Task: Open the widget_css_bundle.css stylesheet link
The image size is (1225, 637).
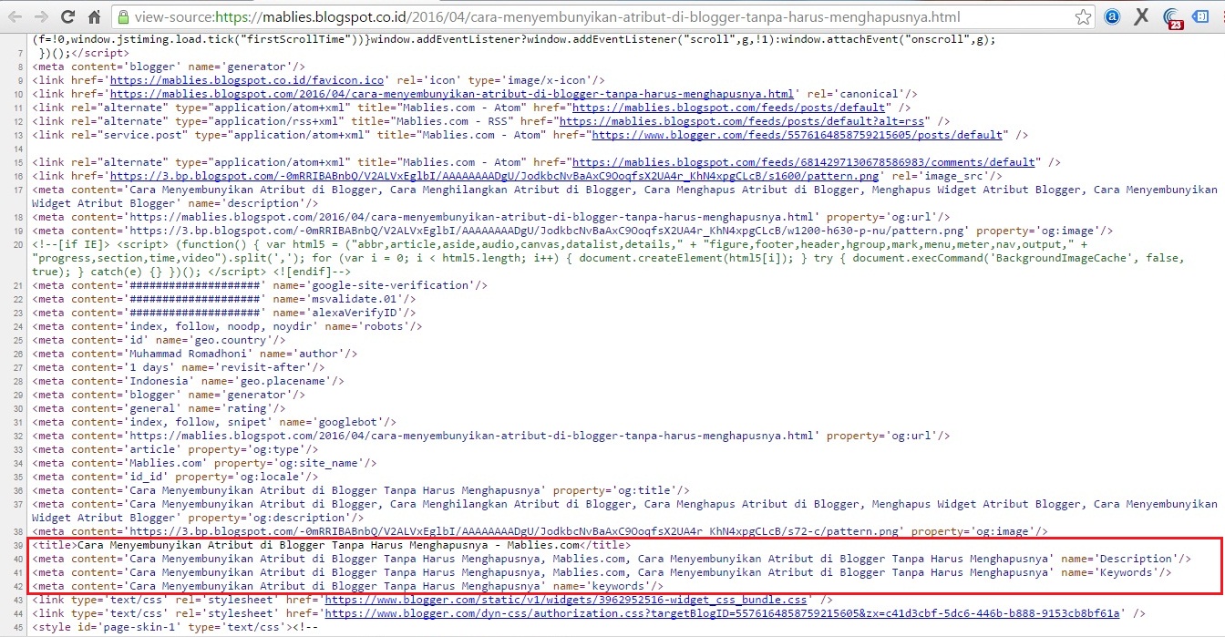Action: click(565, 600)
